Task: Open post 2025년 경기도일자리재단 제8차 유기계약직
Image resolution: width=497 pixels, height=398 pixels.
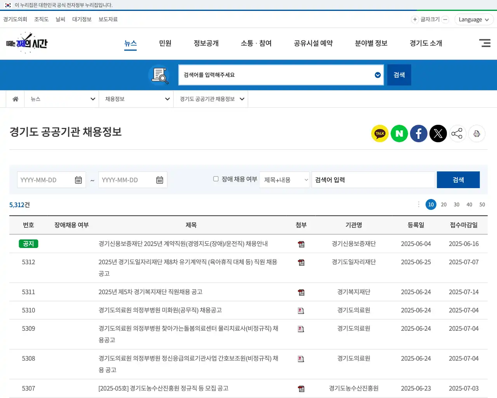Action: coord(188,268)
